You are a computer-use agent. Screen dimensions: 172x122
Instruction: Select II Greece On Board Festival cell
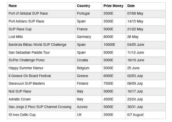click(x=30, y=76)
